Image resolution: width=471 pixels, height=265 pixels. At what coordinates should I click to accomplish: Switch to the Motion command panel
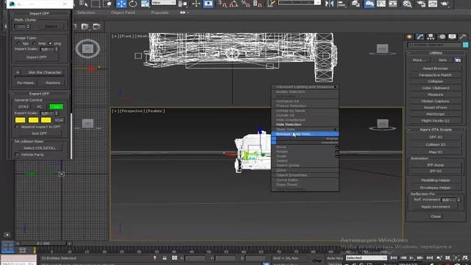pyautogui.click(x=442, y=37)
